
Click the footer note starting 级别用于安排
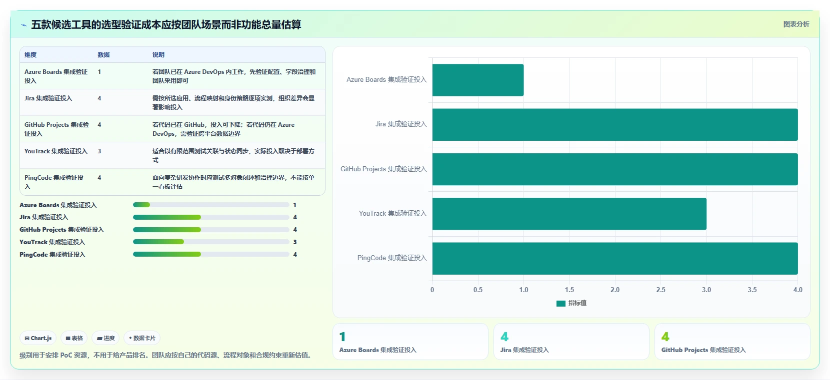click(167, 356)
